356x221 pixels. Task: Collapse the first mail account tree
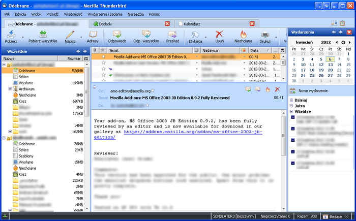4,65
